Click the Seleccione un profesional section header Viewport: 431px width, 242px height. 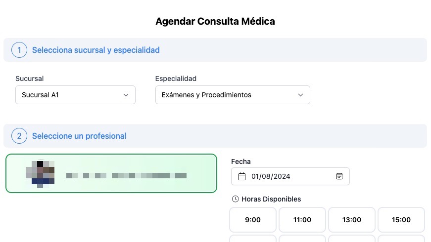click(x=79, y=136)
